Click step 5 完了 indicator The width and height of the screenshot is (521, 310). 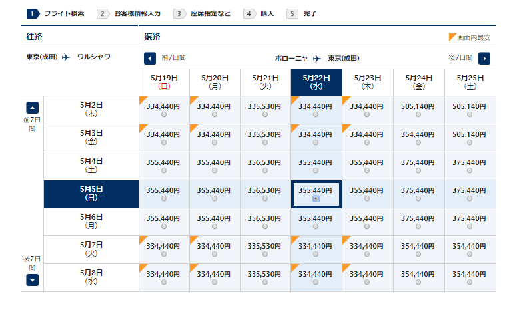point(302,13)
